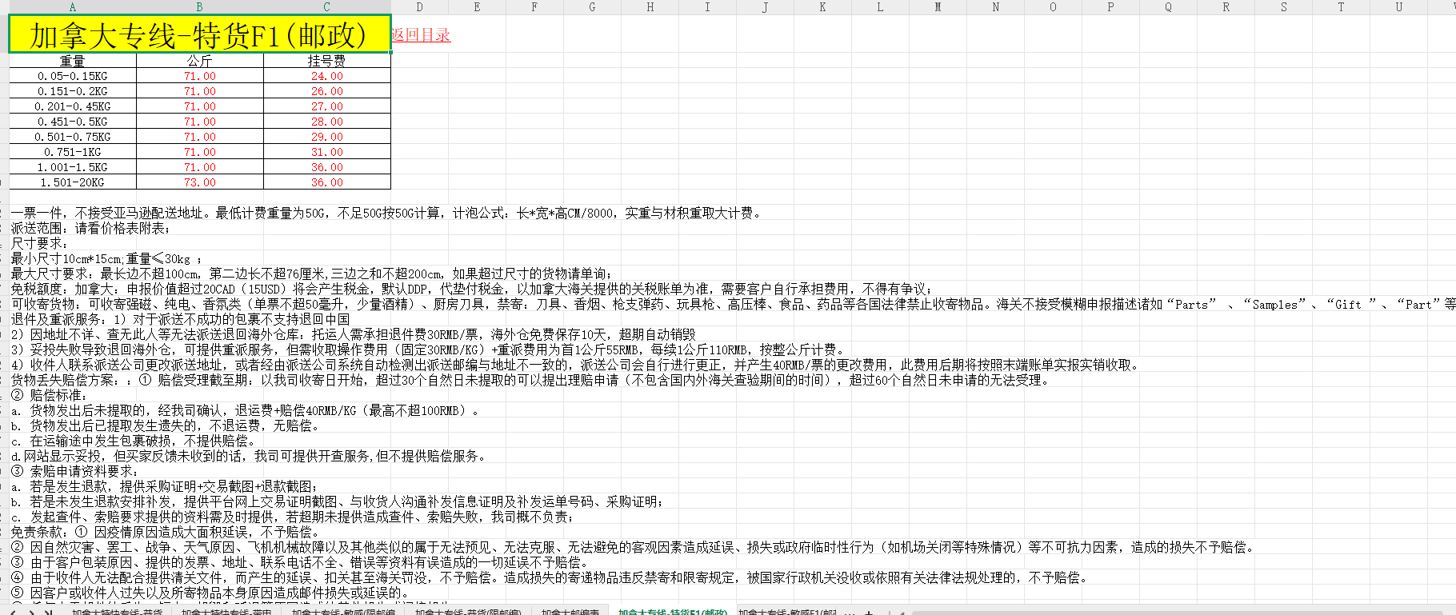Click the 最大尺寸要求 note line

[312, 274]
